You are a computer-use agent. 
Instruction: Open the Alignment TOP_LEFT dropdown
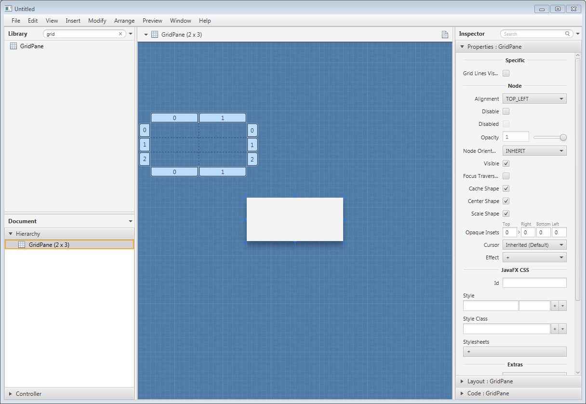(x=534, y=99)
